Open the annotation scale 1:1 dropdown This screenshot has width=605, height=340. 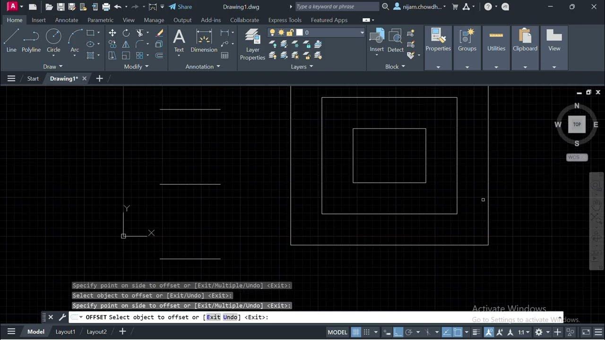524,332
